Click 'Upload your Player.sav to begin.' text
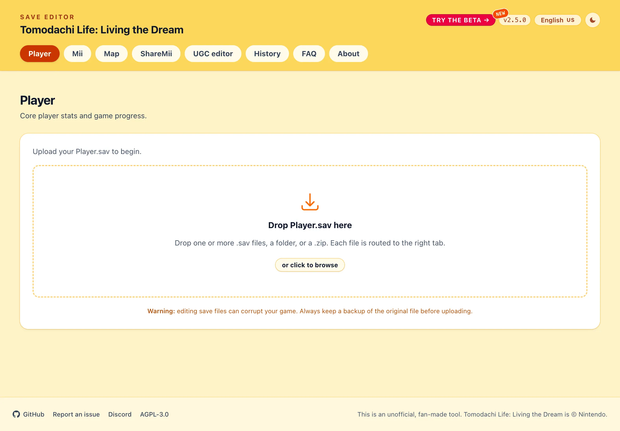620x431 pixels. 87,151
